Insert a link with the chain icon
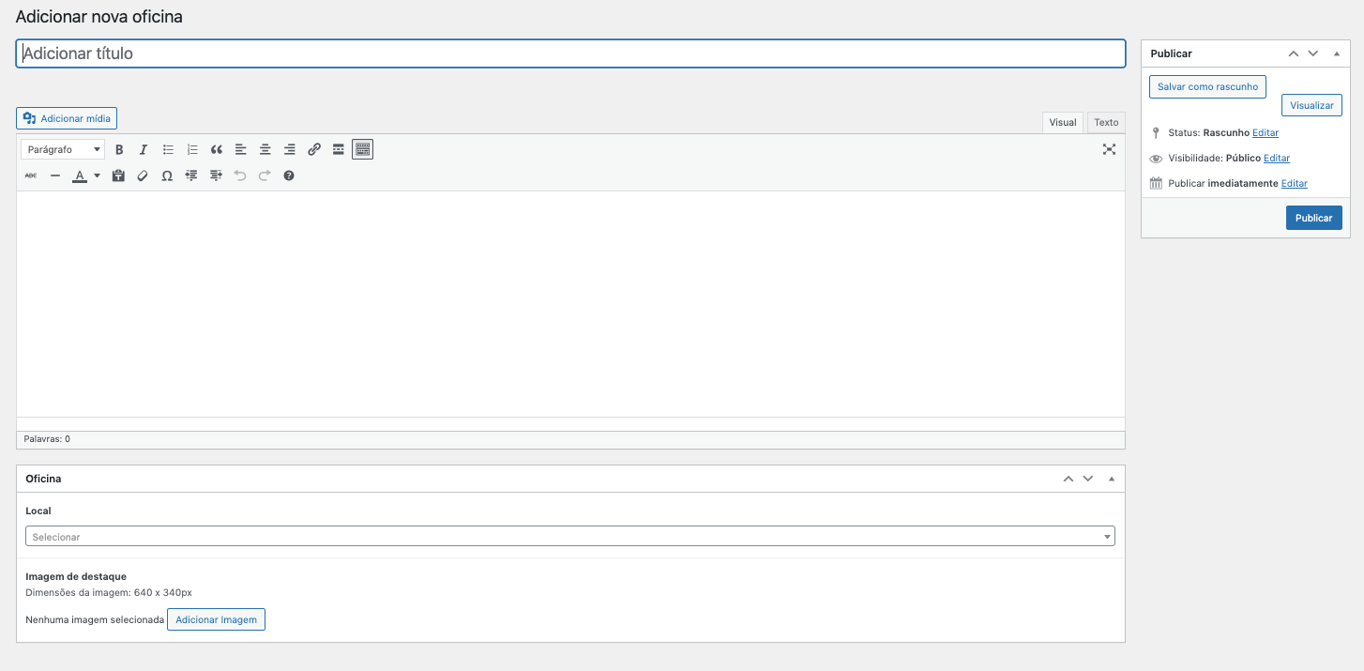Screen dimensions: 1364x671 coord(314,149)
